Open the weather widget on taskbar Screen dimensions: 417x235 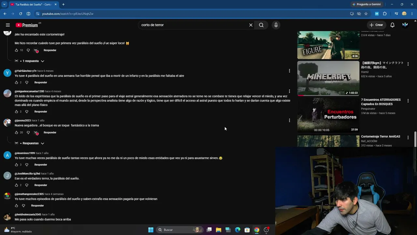pos(18,230)
